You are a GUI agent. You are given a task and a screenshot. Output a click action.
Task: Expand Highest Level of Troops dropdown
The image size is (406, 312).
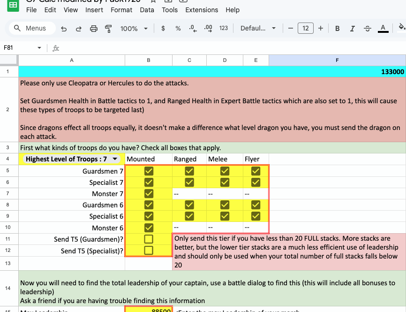(115, 159)
